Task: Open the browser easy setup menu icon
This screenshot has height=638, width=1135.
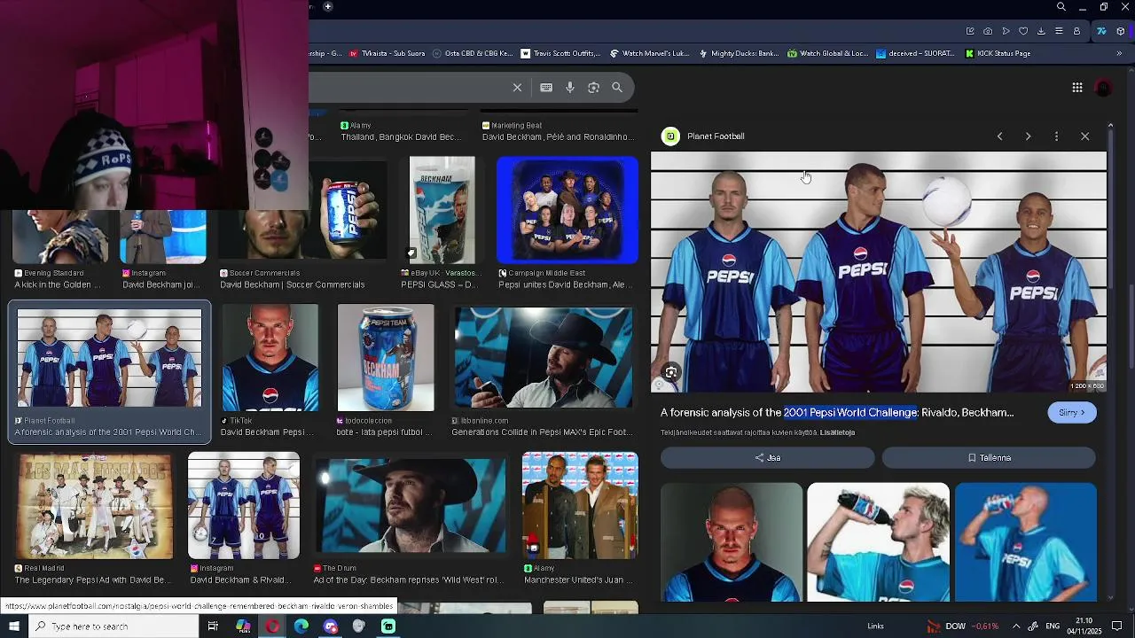Action: point(1059,31)
